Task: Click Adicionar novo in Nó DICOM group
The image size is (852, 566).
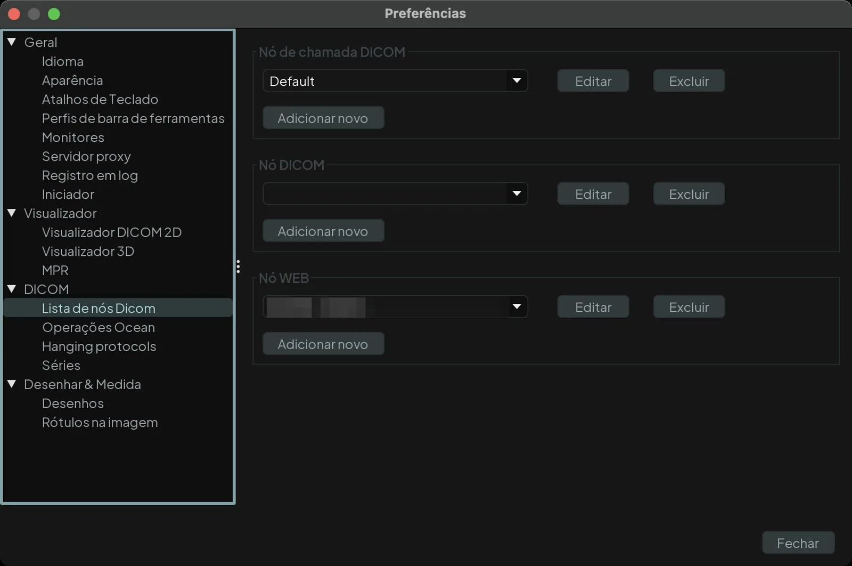Action: (x=323, y=231)
